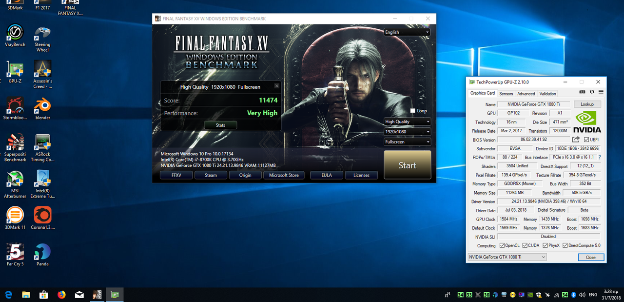Click the Driver Version field in GPU-Z
The image size is (624, 302).
pos(549,201)
